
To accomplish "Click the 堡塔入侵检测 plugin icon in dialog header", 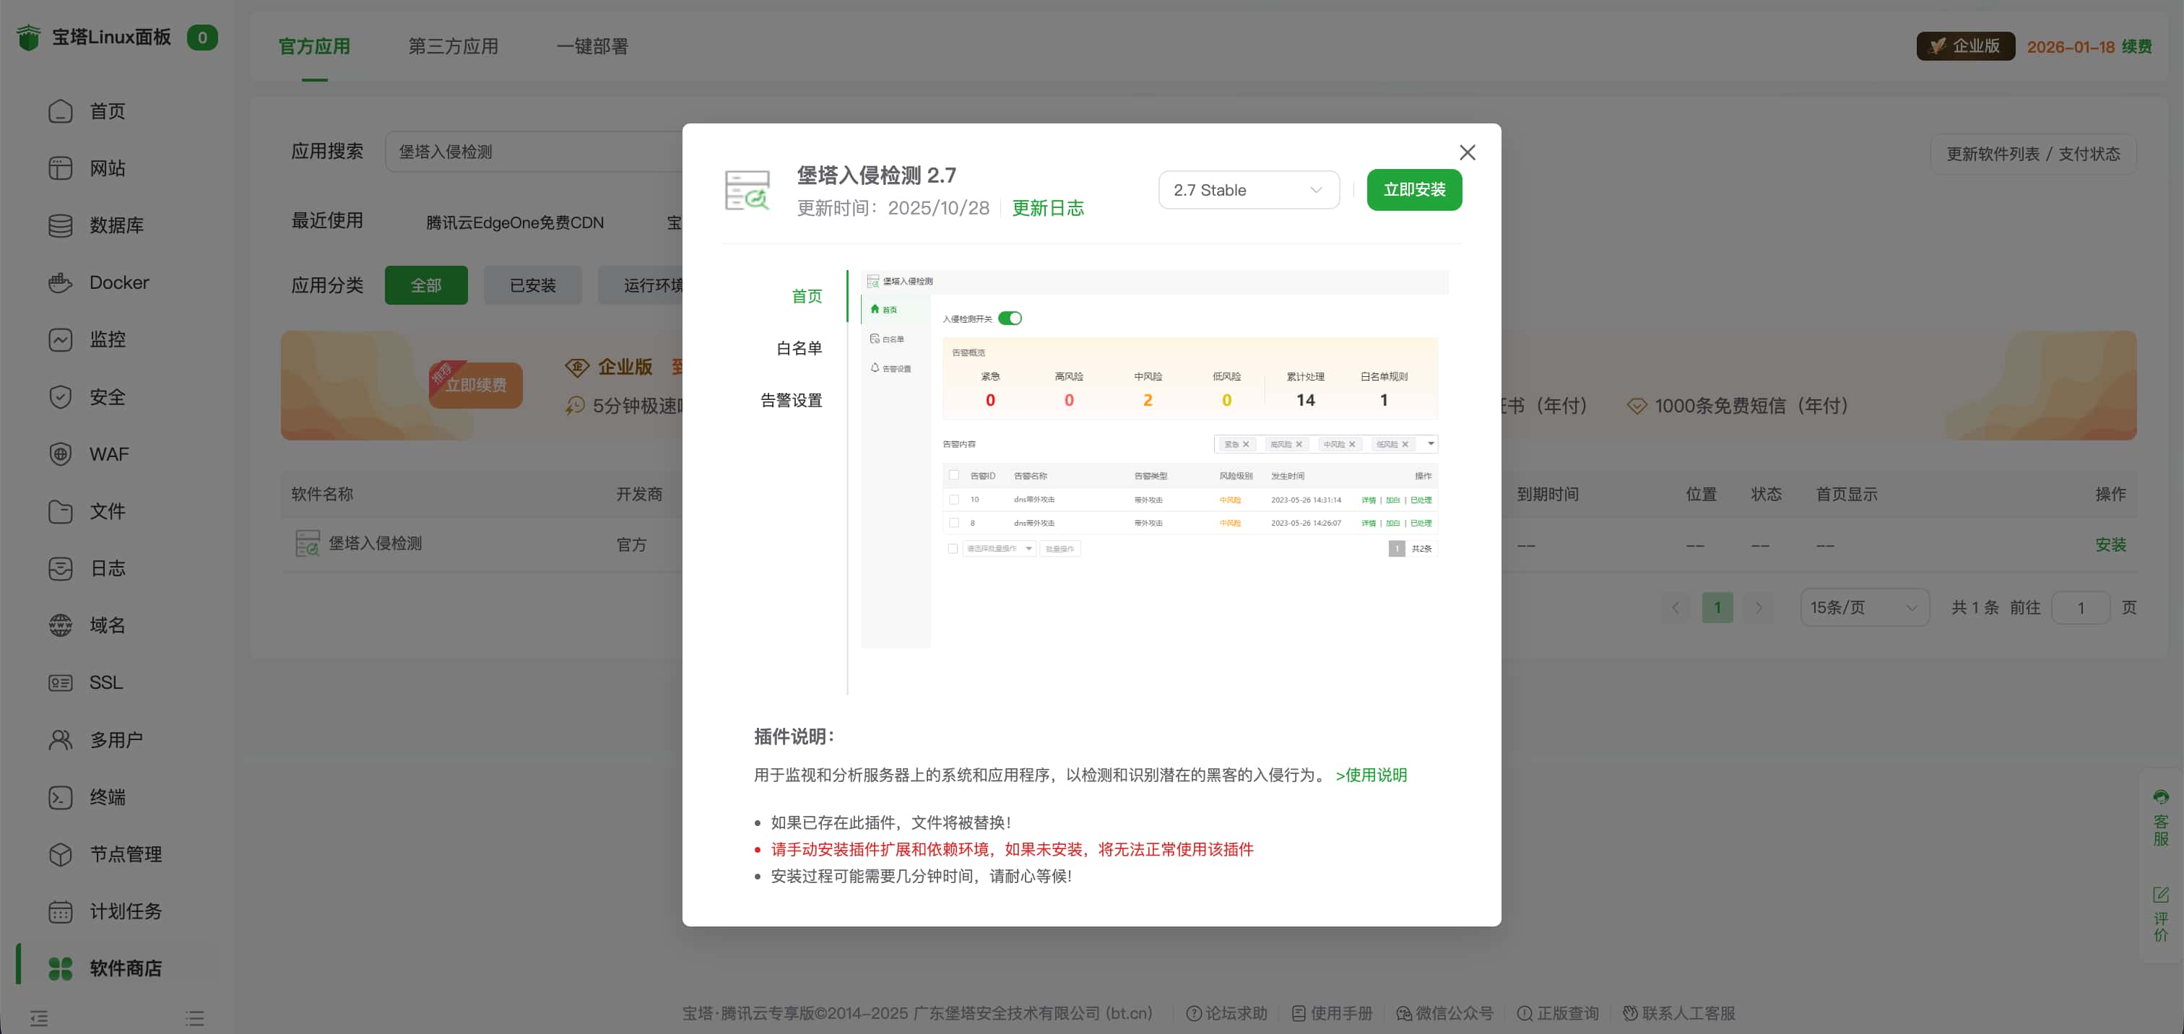I will click(747, 190).
